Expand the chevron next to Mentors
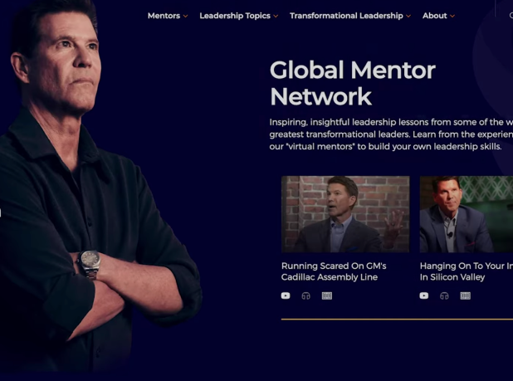Screen dimensions: 513x381 185,16
